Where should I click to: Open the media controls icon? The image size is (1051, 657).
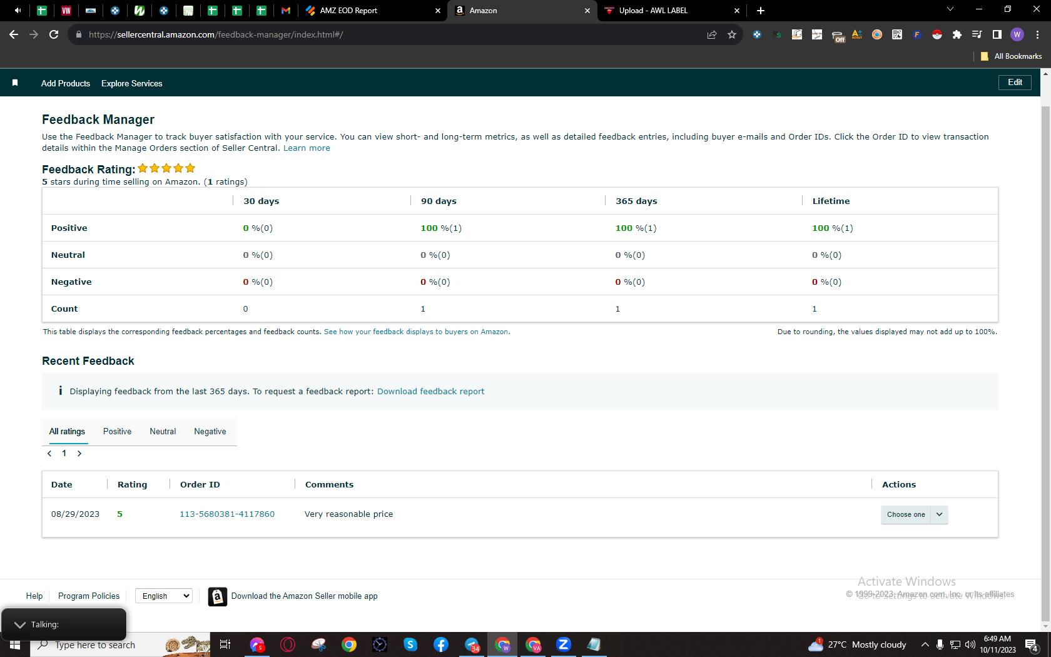[977, 34]
